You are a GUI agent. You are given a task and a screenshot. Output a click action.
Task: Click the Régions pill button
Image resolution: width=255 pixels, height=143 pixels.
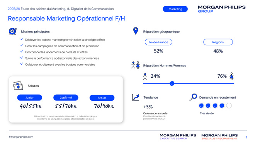pos(218,42)
